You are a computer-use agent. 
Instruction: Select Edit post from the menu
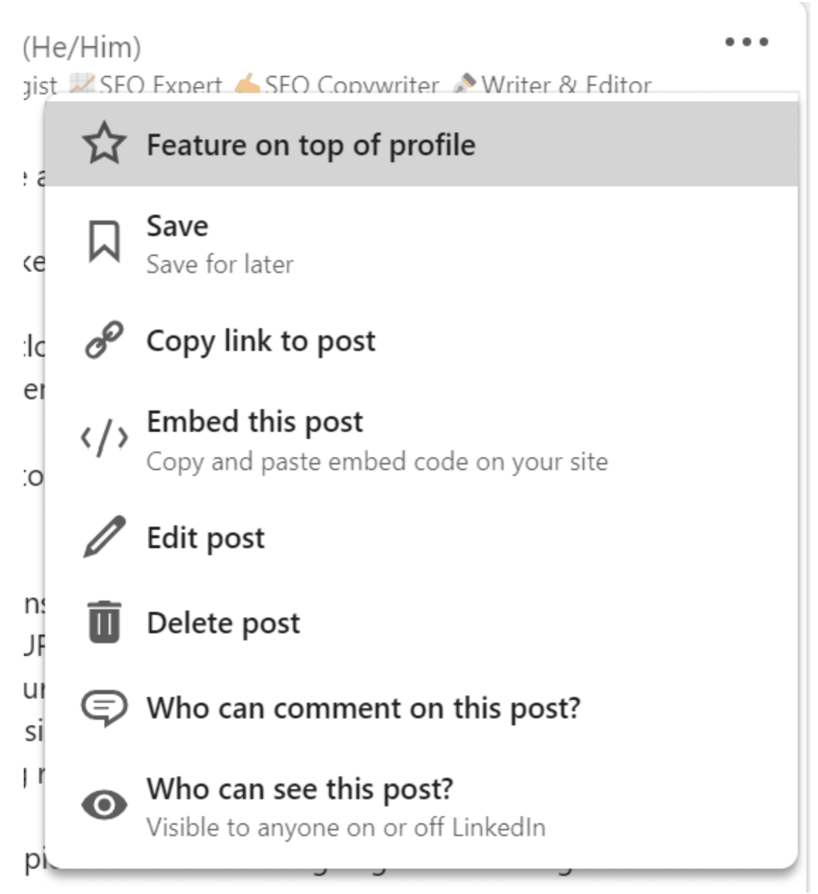(205, 537)
